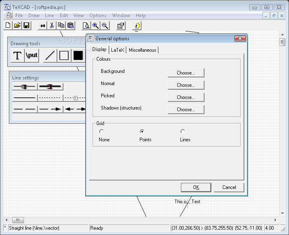Select the dotted line style

(x=50, y=98)
